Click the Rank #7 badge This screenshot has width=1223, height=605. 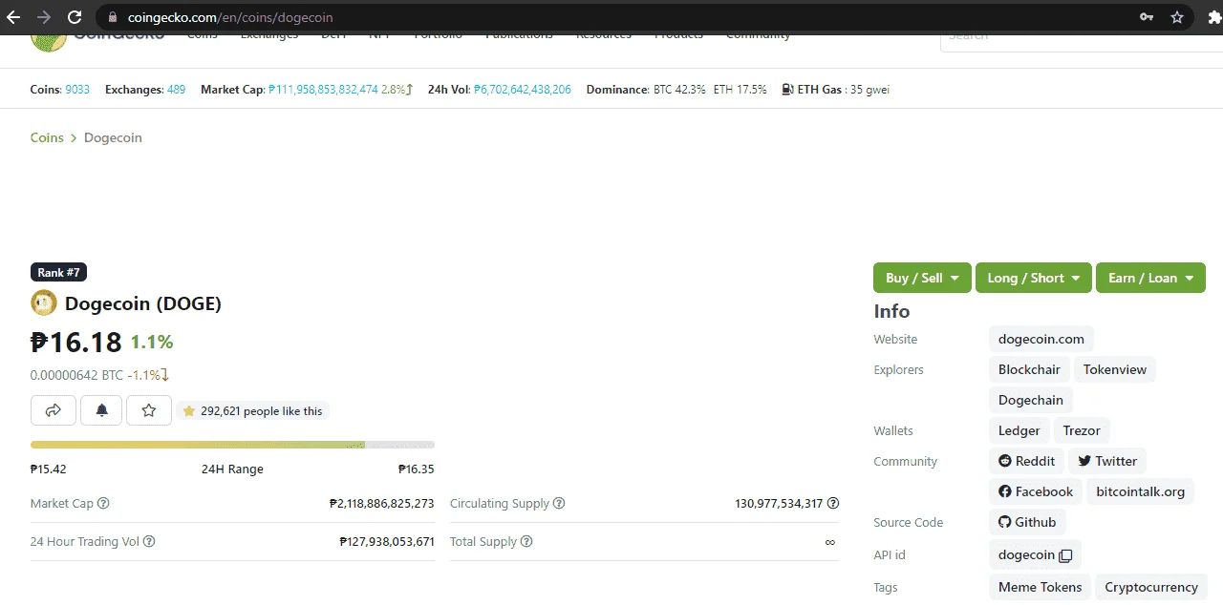(x=58, y=273)
